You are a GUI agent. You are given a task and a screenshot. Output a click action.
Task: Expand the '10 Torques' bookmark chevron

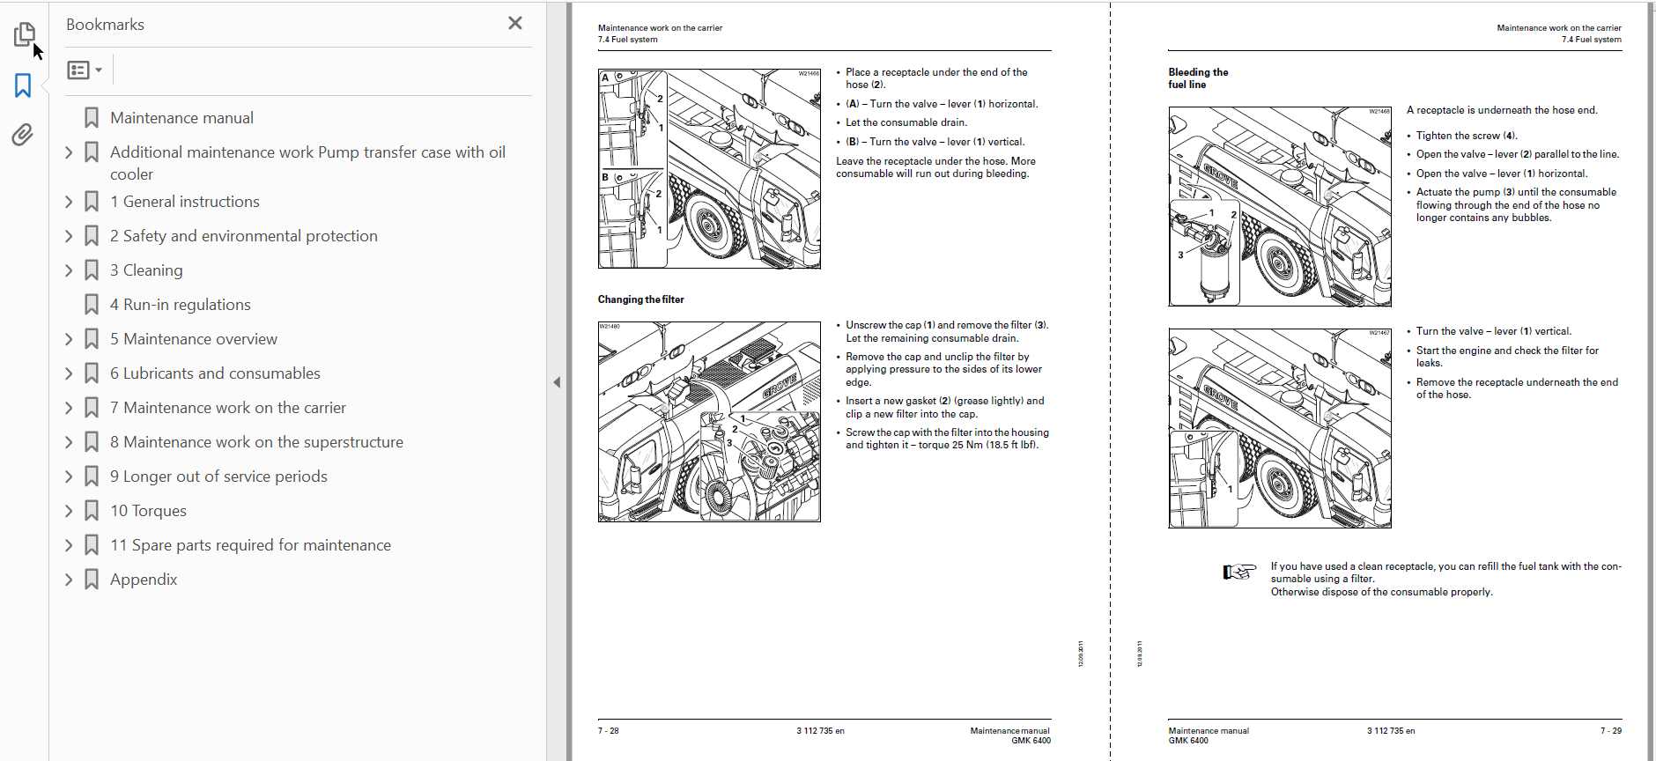tap(69, 511)
